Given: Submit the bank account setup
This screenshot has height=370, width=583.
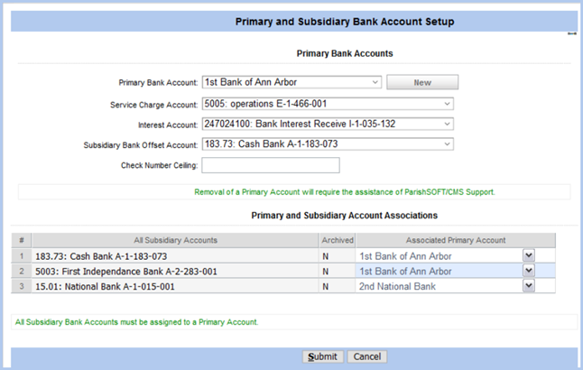Looking at the screenshot, I should pyautogui.click(x=323, y=356).
